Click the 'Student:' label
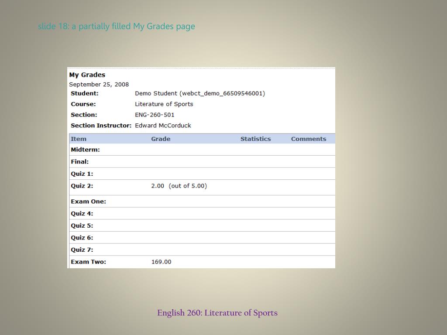447x335 pixels. point(85,93)
